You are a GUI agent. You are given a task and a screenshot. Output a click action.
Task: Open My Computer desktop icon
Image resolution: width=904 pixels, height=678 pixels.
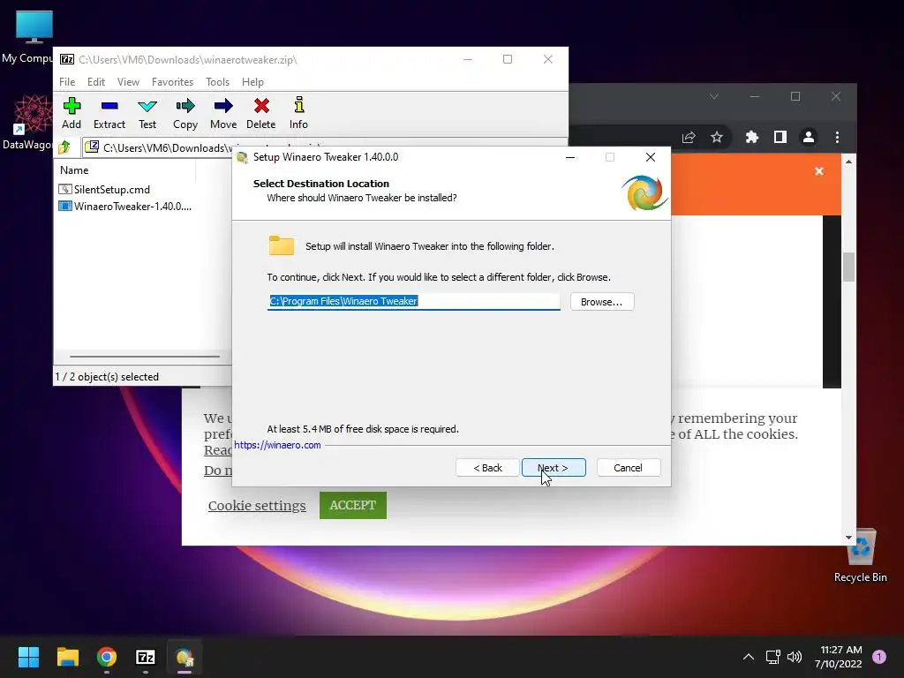tap(34, 37)
